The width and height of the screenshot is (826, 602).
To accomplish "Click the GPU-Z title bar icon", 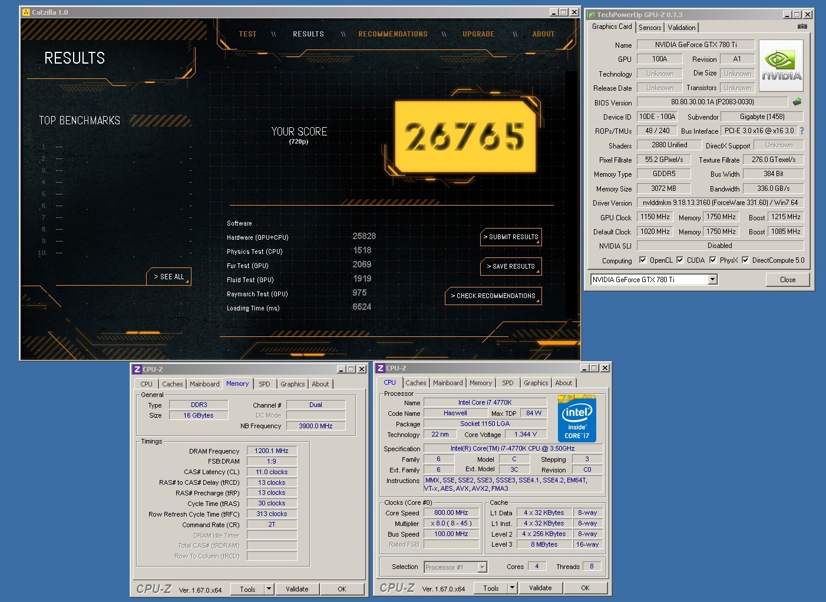I will pos(591,14).
